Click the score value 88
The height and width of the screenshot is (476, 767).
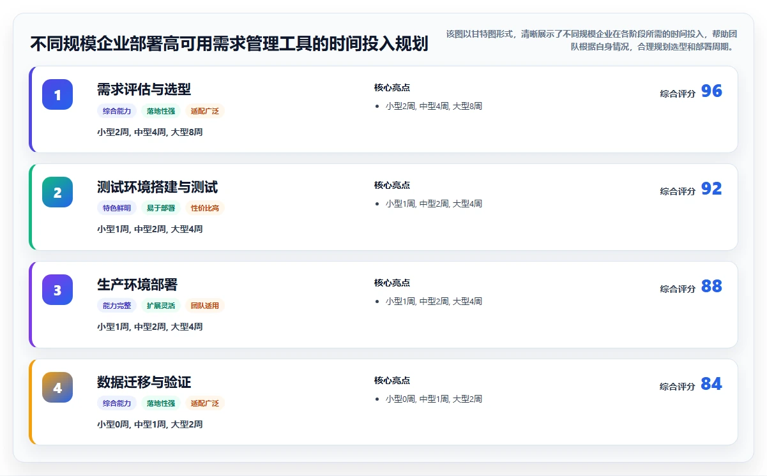[x=711, y=286]
